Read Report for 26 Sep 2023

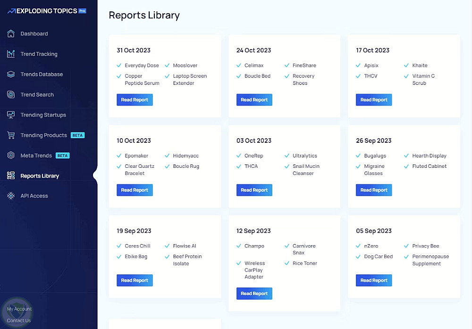374,190
